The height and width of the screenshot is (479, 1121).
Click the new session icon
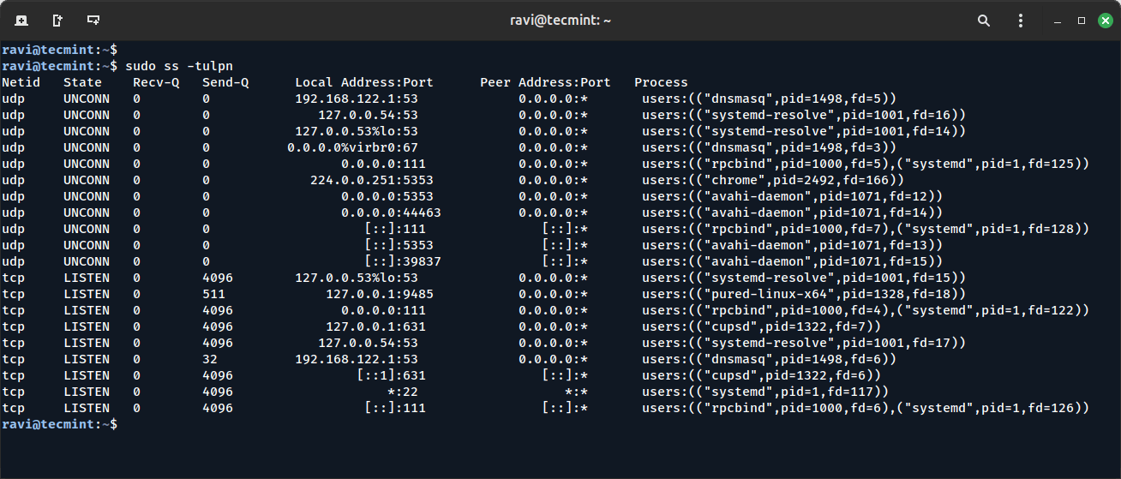[21, 20]
